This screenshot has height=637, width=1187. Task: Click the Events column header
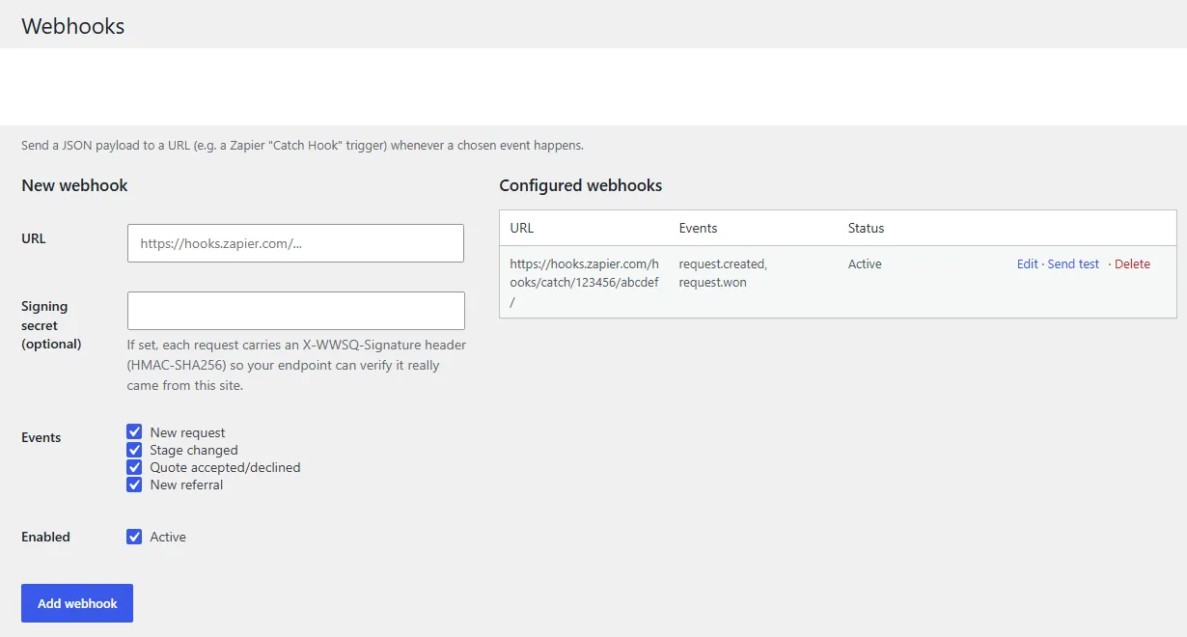pos(698,229)
